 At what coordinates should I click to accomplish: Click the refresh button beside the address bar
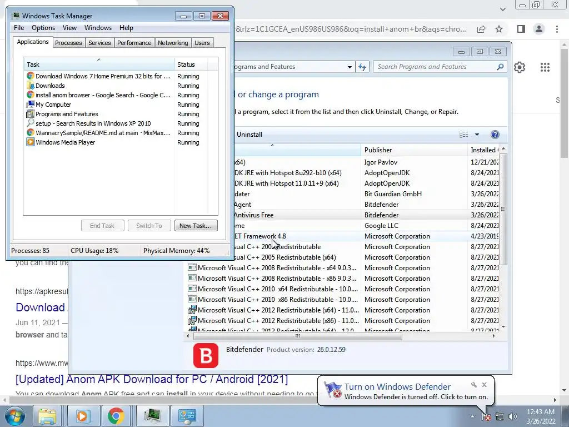coord(362,67)
